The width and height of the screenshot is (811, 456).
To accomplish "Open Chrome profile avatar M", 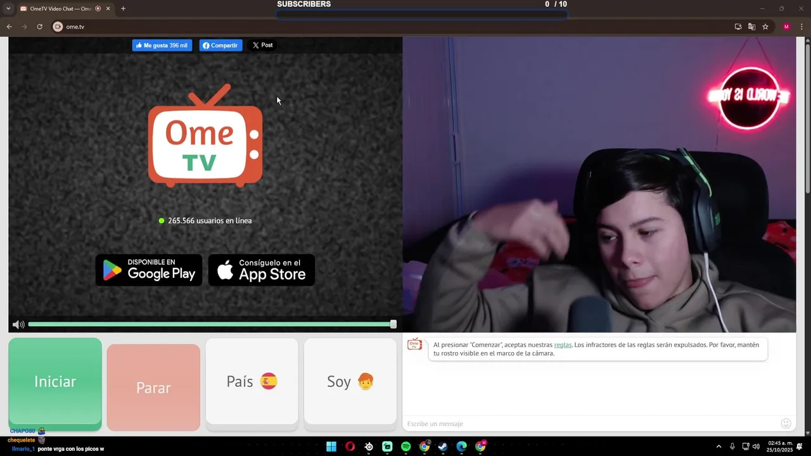I will (786, 27).
